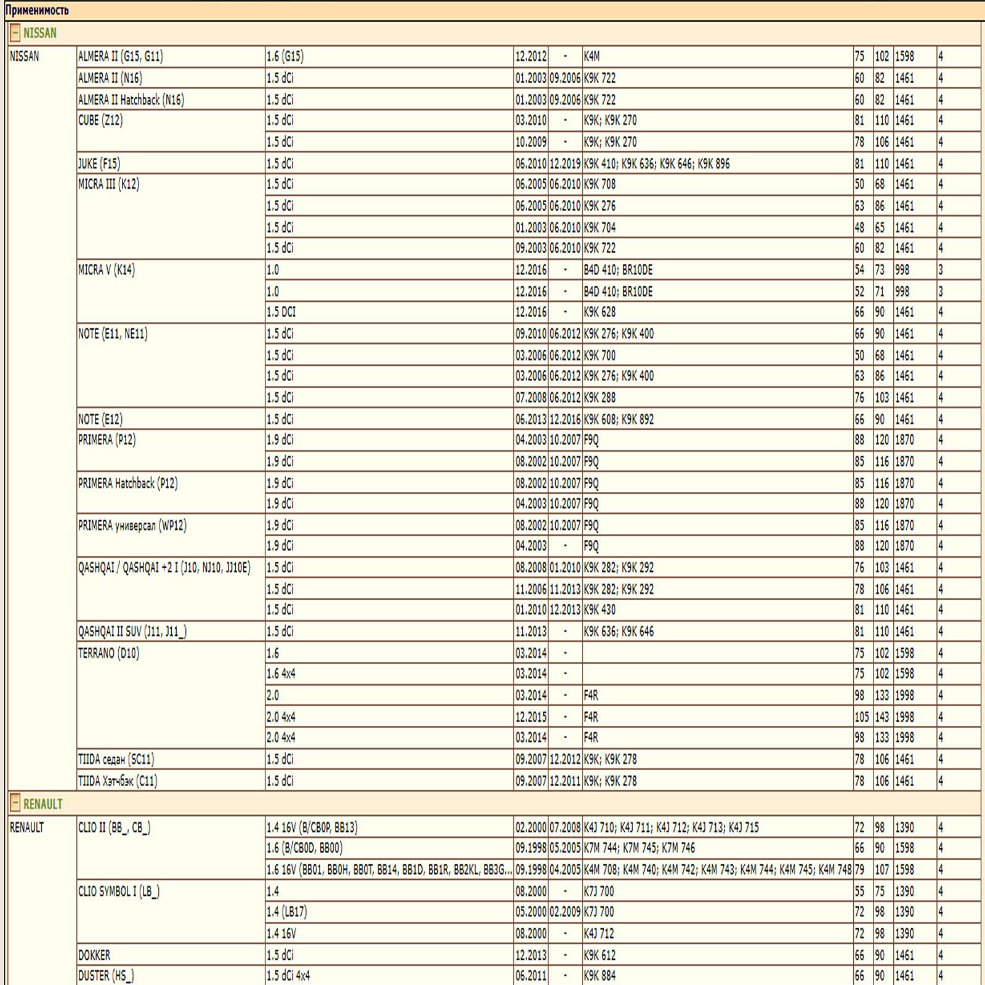Click the green RENAULT group heading
The image size is (985, 985).
43,804
